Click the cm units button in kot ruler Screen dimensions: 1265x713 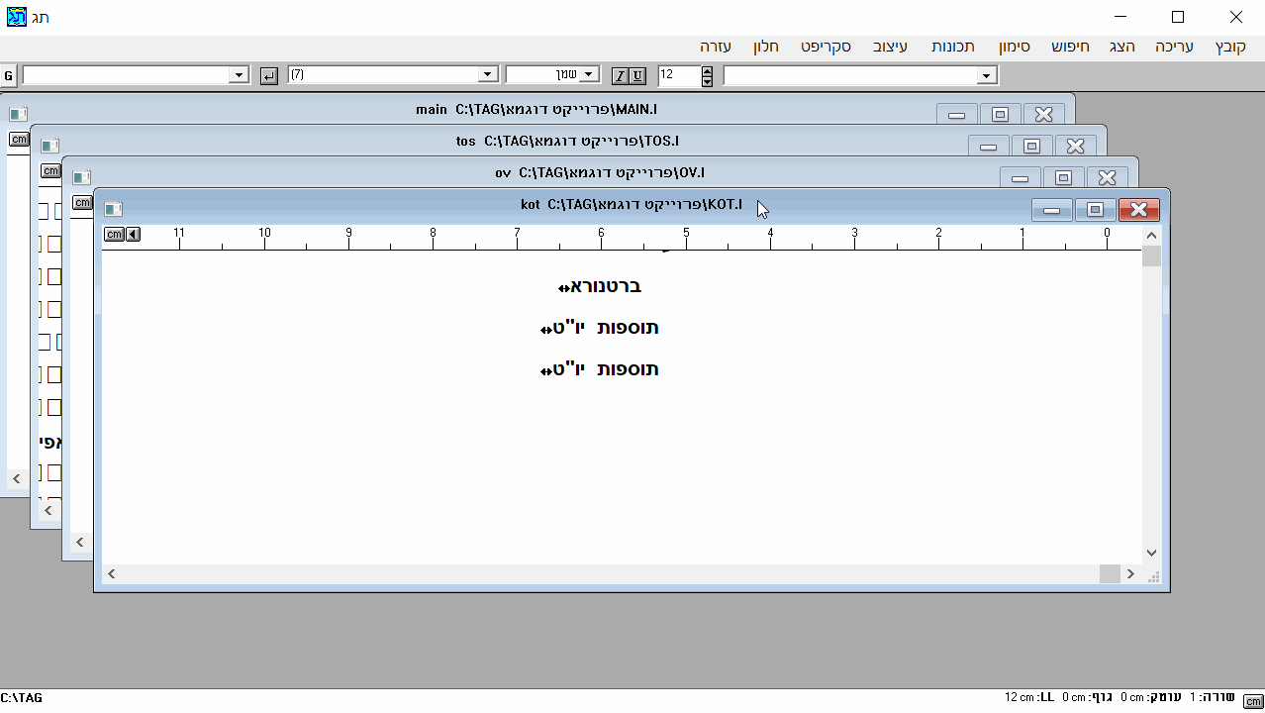(114, 234)
